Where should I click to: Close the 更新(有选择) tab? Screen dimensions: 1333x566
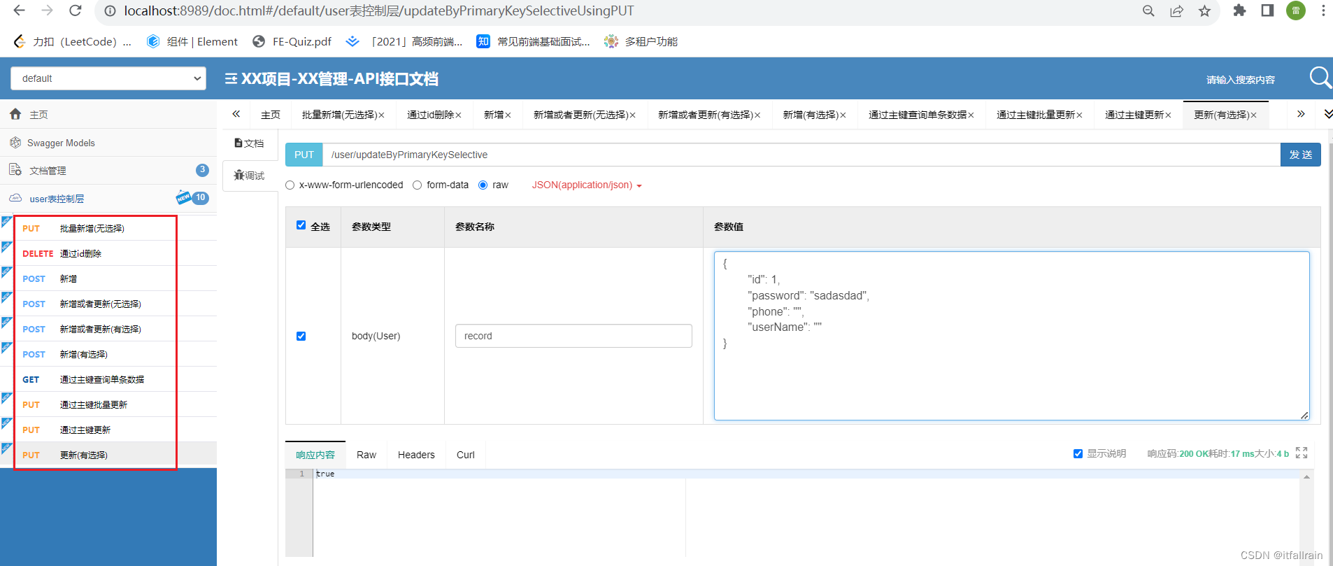tap(1253, 115)
